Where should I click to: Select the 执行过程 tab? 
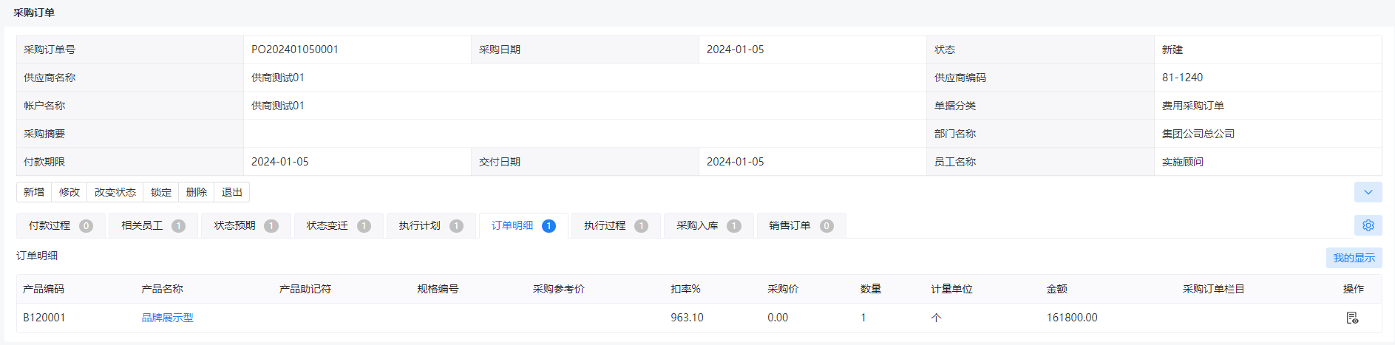pos(616,225)
